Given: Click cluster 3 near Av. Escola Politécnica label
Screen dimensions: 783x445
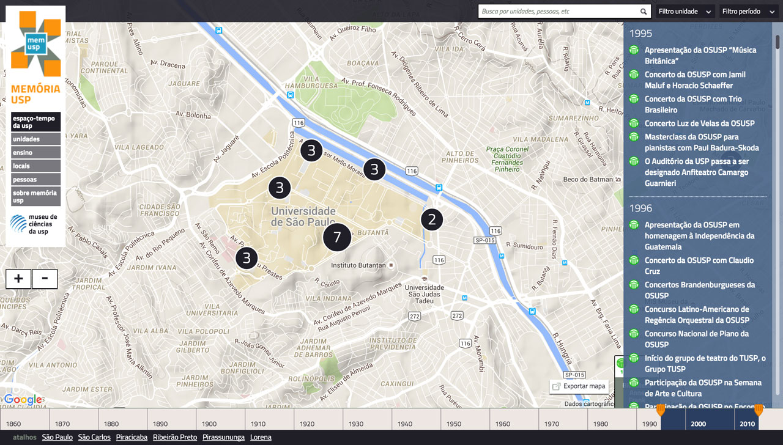Looking at the screenshot, I should 311,150.
